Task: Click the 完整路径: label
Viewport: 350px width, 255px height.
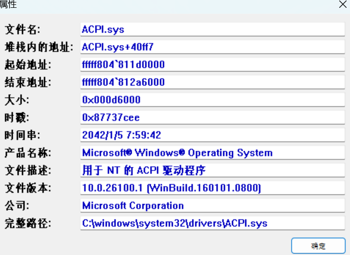Action: [x=28, y=223]
